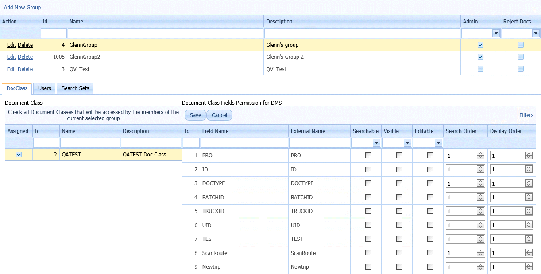Delete the GlennGroup row
Viewport: 541px width, 274px height.
click(25, 45)
